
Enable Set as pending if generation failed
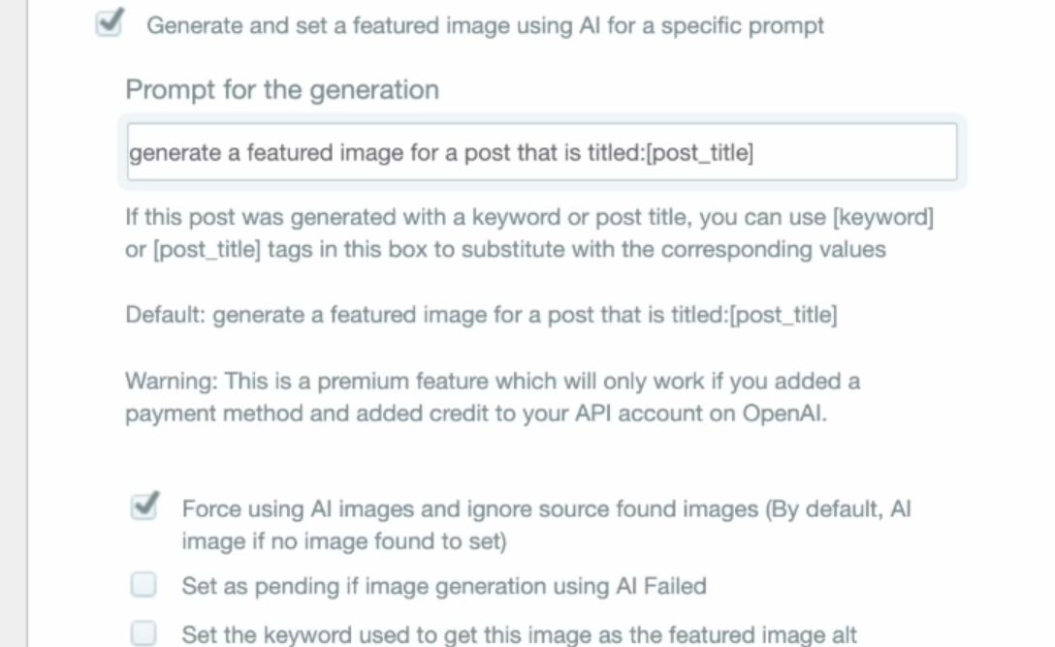(144, 584)
